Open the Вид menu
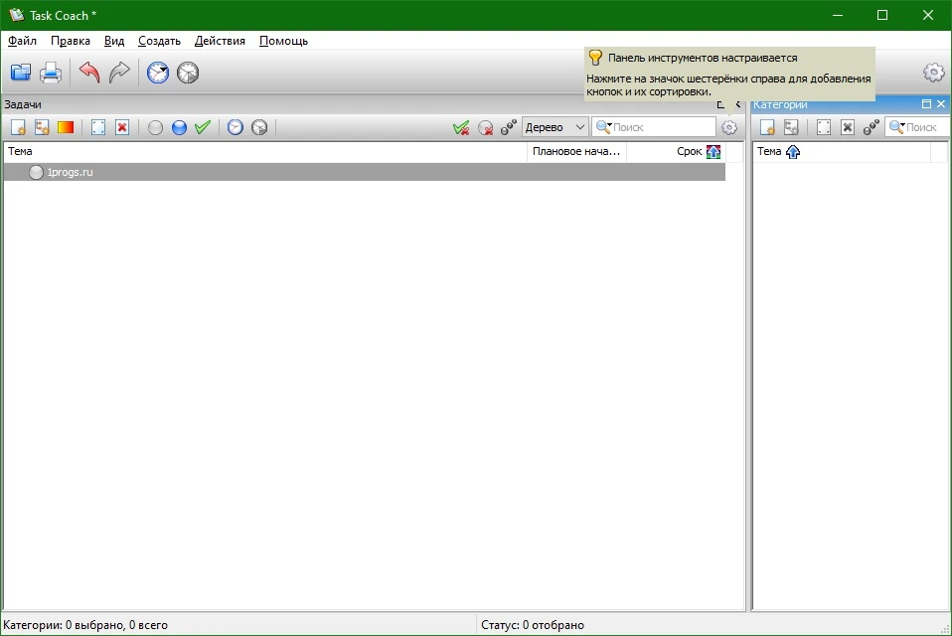 [x=113, y=41]
